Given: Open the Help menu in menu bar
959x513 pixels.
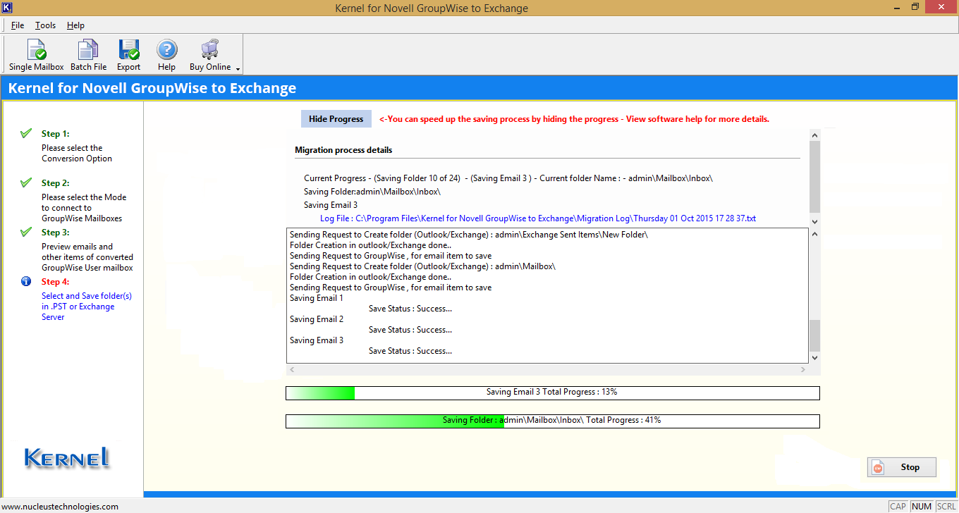Looking at the screenshot, I should click(x=75, y=25).
